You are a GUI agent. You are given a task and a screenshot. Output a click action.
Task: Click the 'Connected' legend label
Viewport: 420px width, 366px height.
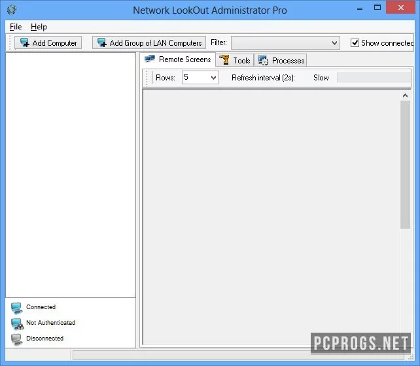click(x=41, y=307)
